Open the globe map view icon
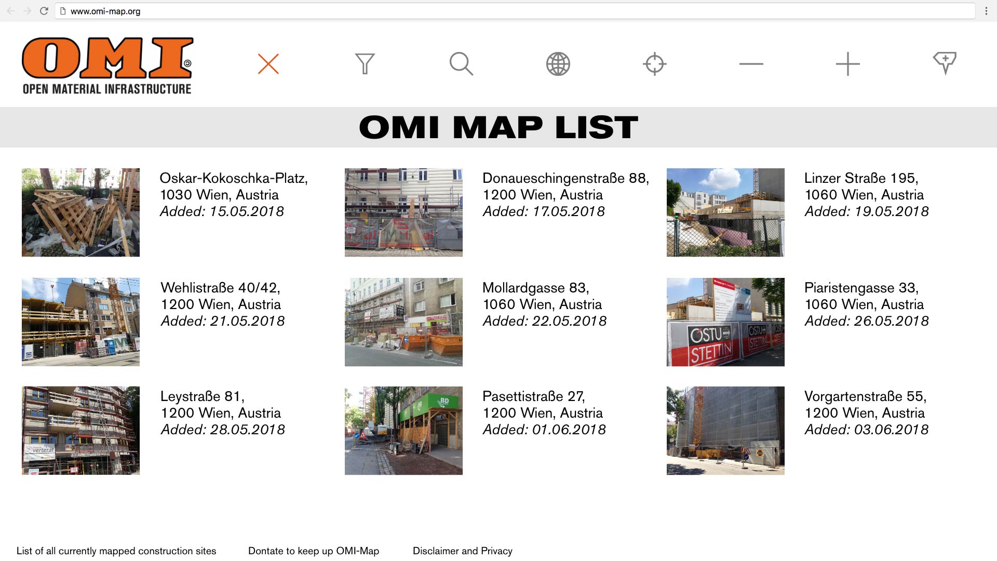The height and width of the screenshot is (561, 997). point(558,64)
